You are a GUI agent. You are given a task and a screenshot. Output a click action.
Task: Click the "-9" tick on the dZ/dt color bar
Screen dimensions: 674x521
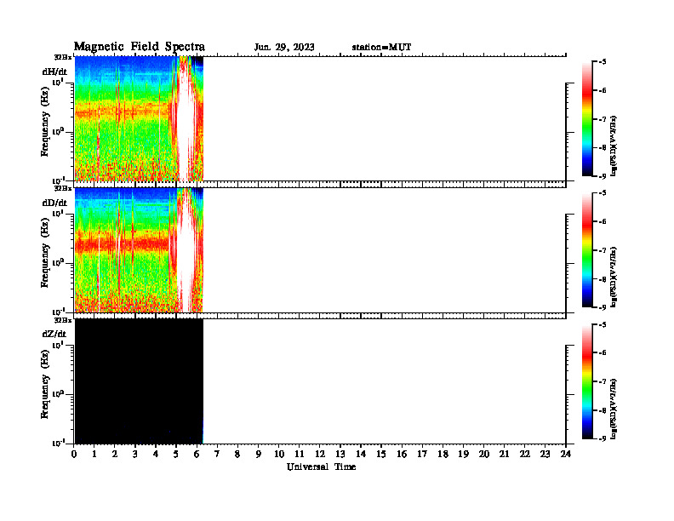[x=603, y=438]
